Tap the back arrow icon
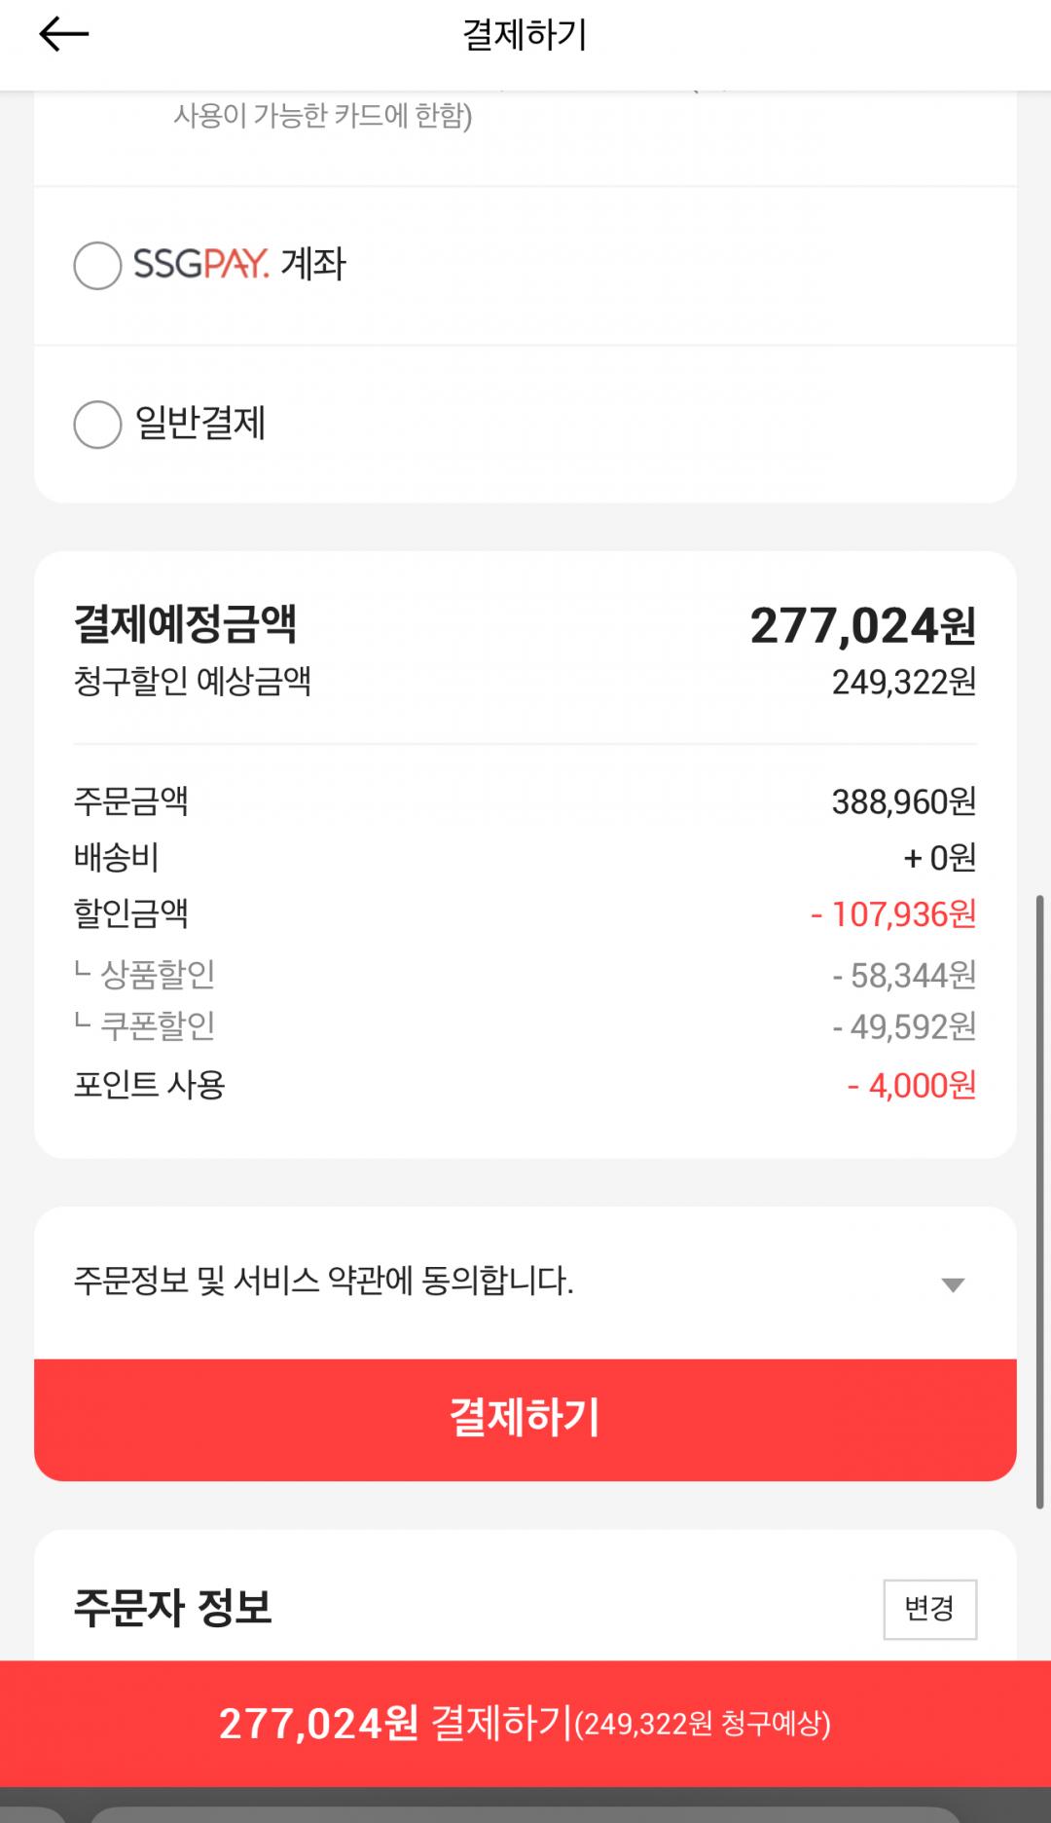 (63, 35)
